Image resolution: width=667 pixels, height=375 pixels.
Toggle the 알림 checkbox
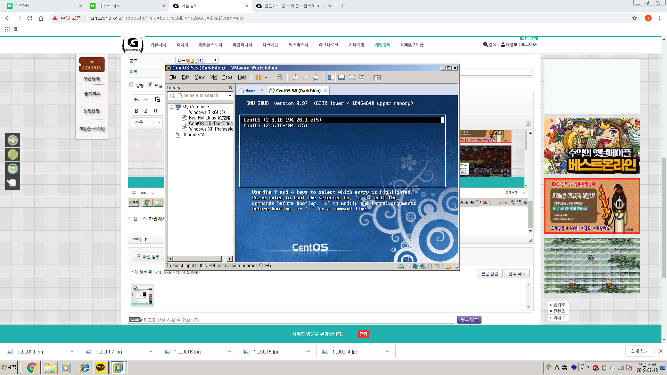[131, 84]
